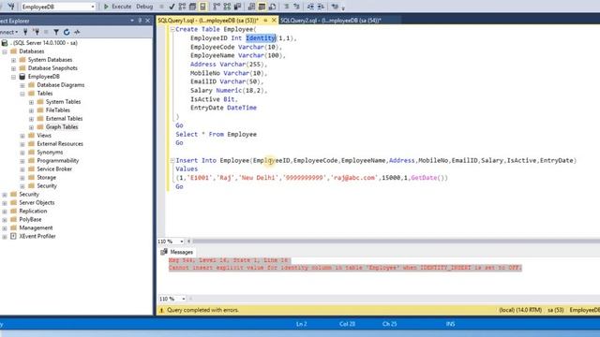Expand the System Databases node
The image size is (600, 337).
(13, 60)
